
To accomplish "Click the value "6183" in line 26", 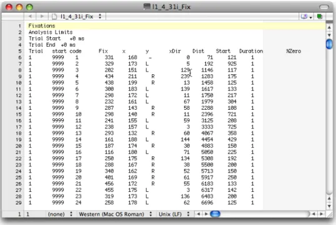I will [207, 184].
